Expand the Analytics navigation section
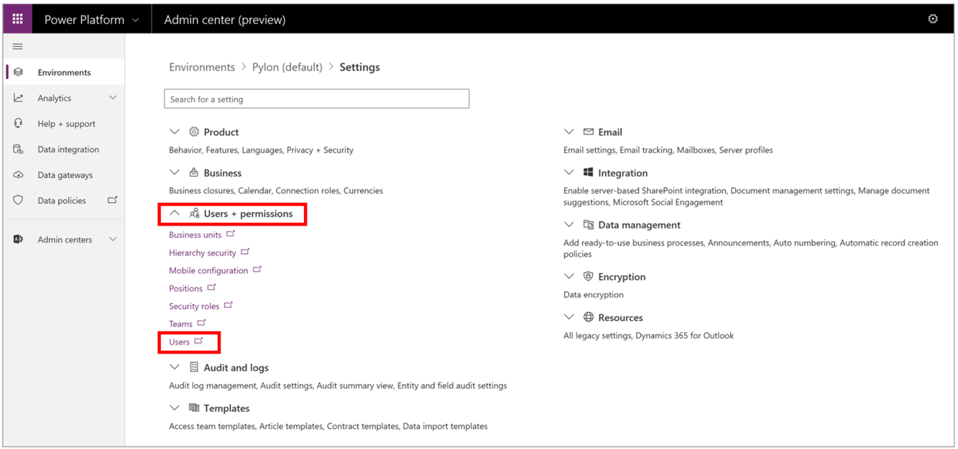This screenshot has width=958, height=449. click(112, 98)
